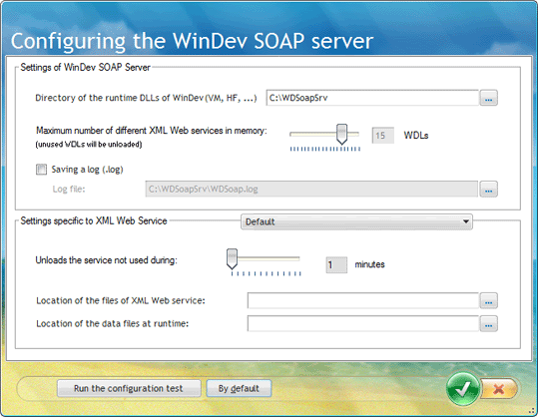Click the data files at runtime field
538x417 pixels.
[363, 323]
